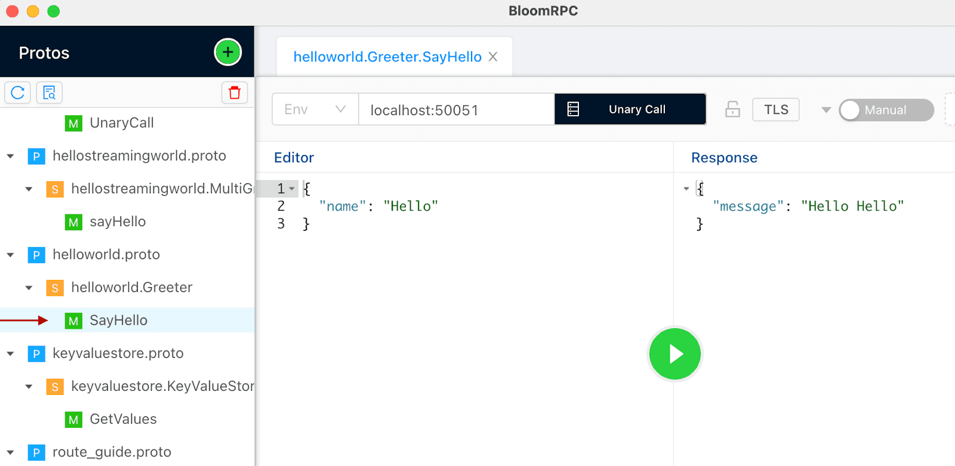Click the M icon beside sayHello
This screenshot has height=466, width=955.
[73, 222]
